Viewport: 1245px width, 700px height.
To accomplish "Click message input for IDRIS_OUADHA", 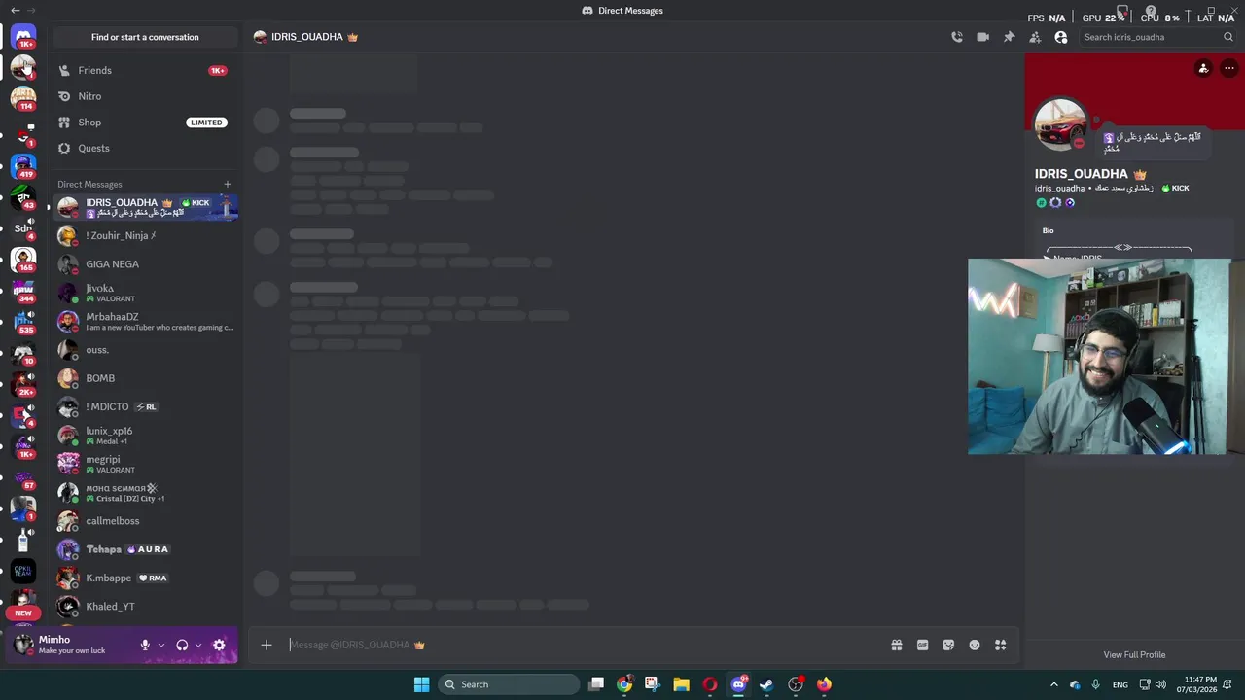I will tap(584, 645).
